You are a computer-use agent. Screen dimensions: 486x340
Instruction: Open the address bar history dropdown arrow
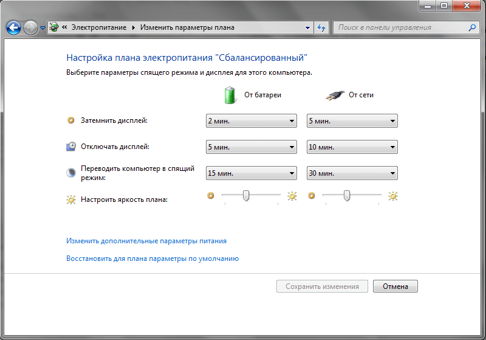coord(307,27)
